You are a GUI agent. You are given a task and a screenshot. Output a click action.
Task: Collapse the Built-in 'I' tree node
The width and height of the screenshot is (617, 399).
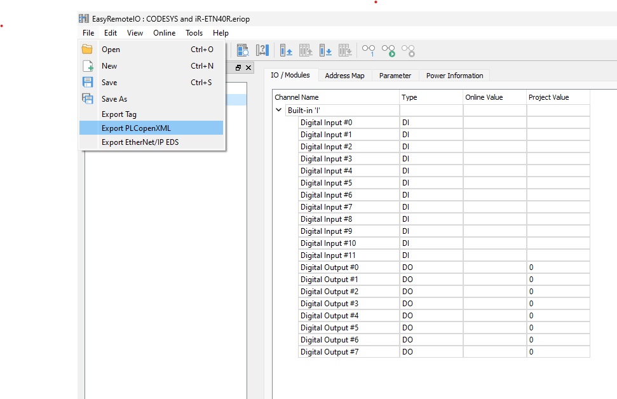pos(278,110)
